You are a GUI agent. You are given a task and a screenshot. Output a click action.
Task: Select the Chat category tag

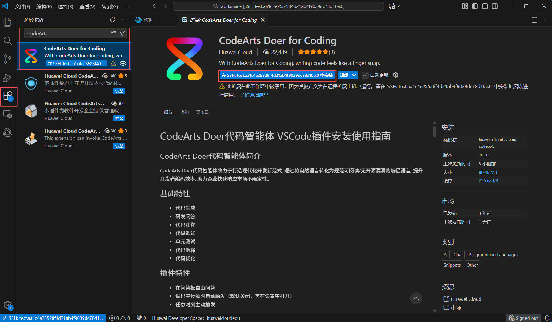click(458, 255)
